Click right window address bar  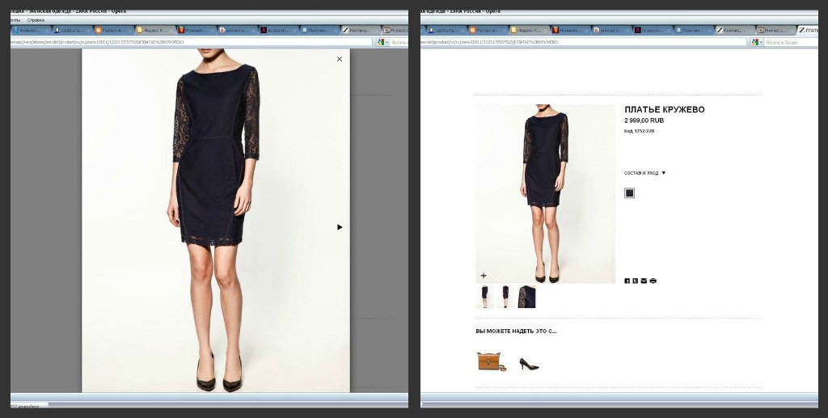pos(584,42)
